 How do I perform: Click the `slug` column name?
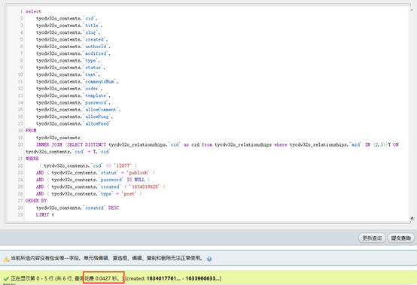[90, 32]
